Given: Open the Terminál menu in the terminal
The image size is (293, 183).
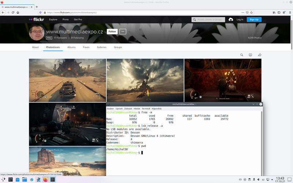Looking at the screenshot, I should click(146, 109).
